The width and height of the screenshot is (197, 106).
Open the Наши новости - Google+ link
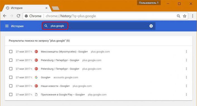point(55,86)
